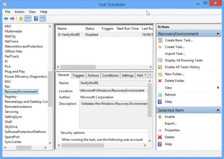Click Import Task... action link
Image resolution: width=224 pixels, height=159 pixels.
[x=175, y=54]
